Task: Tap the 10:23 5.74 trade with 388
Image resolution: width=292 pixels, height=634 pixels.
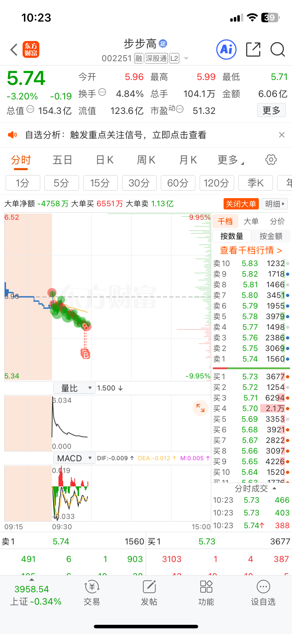Action: click(251, 525)
